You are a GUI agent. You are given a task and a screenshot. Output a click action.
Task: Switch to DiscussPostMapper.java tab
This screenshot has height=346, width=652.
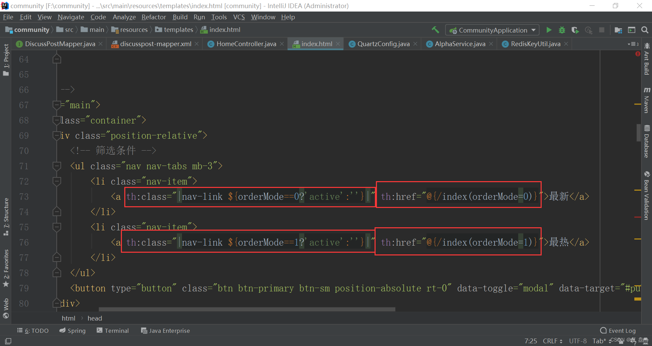pos(59,44)
